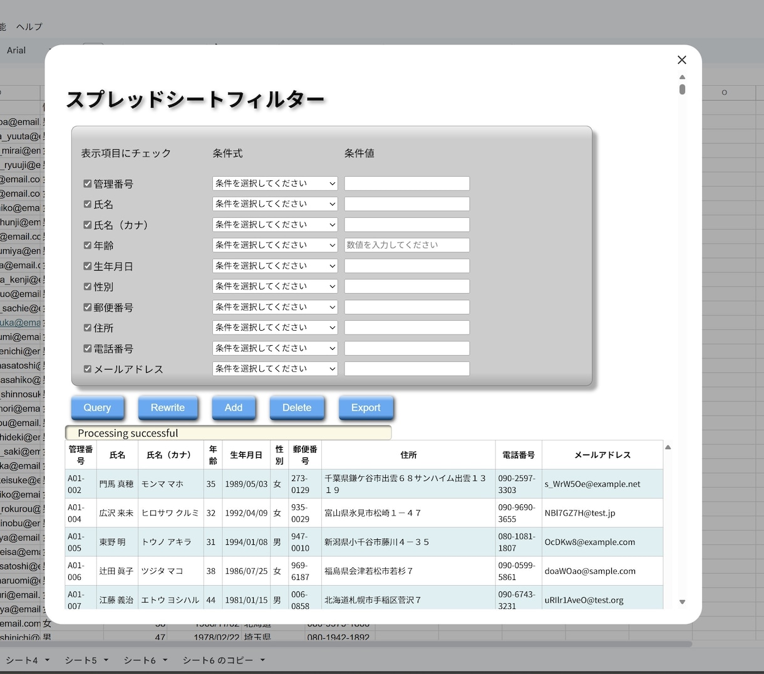
Task: Click the Query button
Action: pos(97,407)
